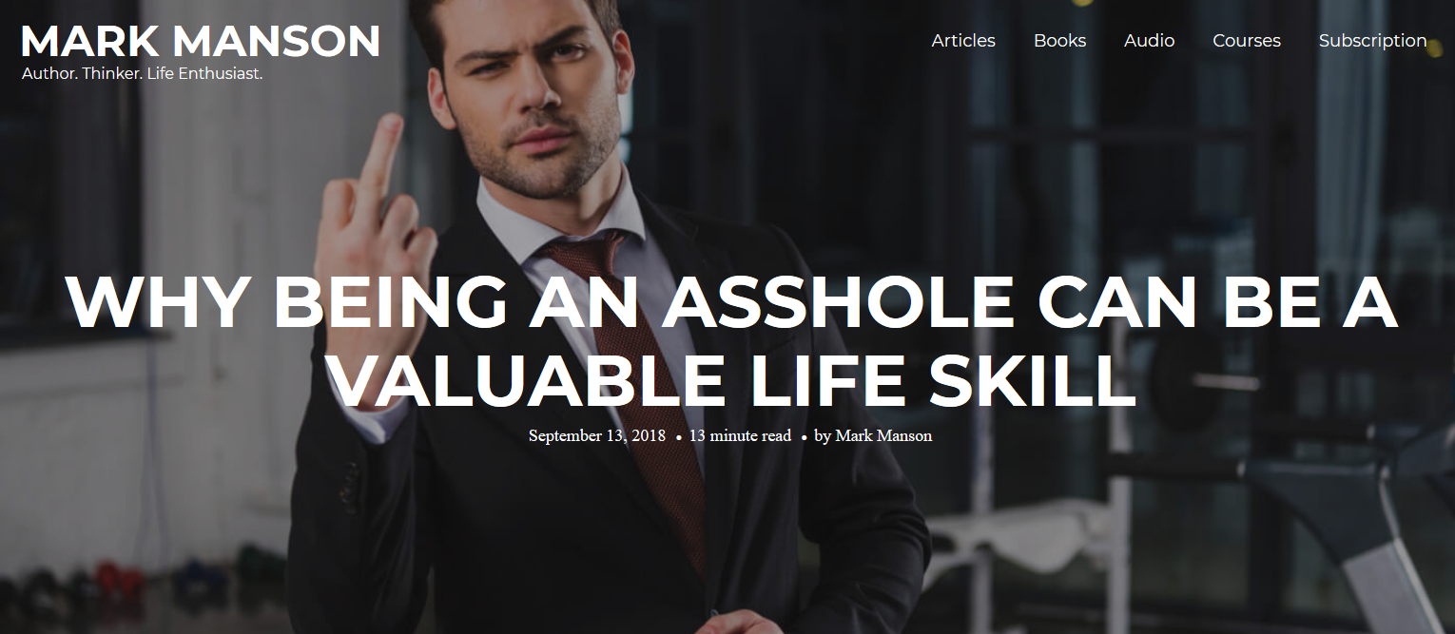Open the Subscription menu item
Screen dimensions: 1455x634
pos(1372,41)
